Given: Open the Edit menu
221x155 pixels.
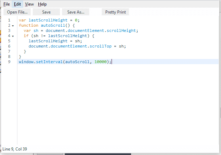Looking at the screenshot, I should tap(17, 4).
